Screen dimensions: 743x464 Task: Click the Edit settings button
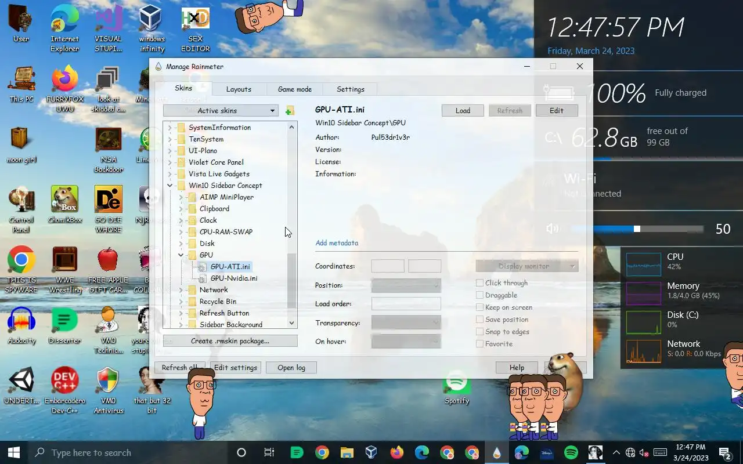coord(236,368)
